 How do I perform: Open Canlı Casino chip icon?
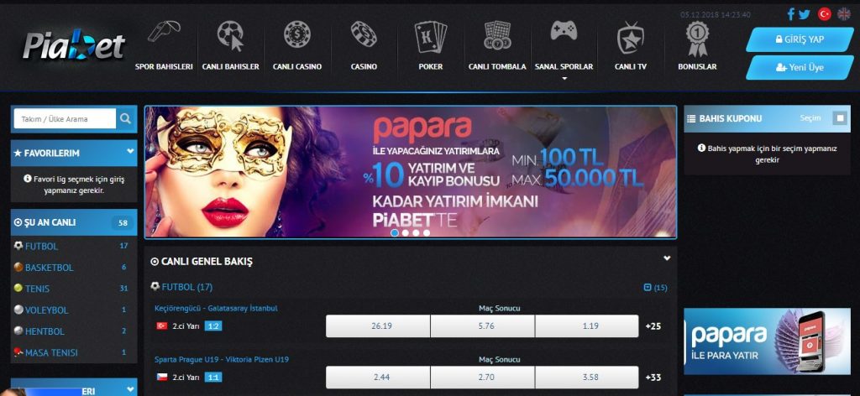point(297,34)
